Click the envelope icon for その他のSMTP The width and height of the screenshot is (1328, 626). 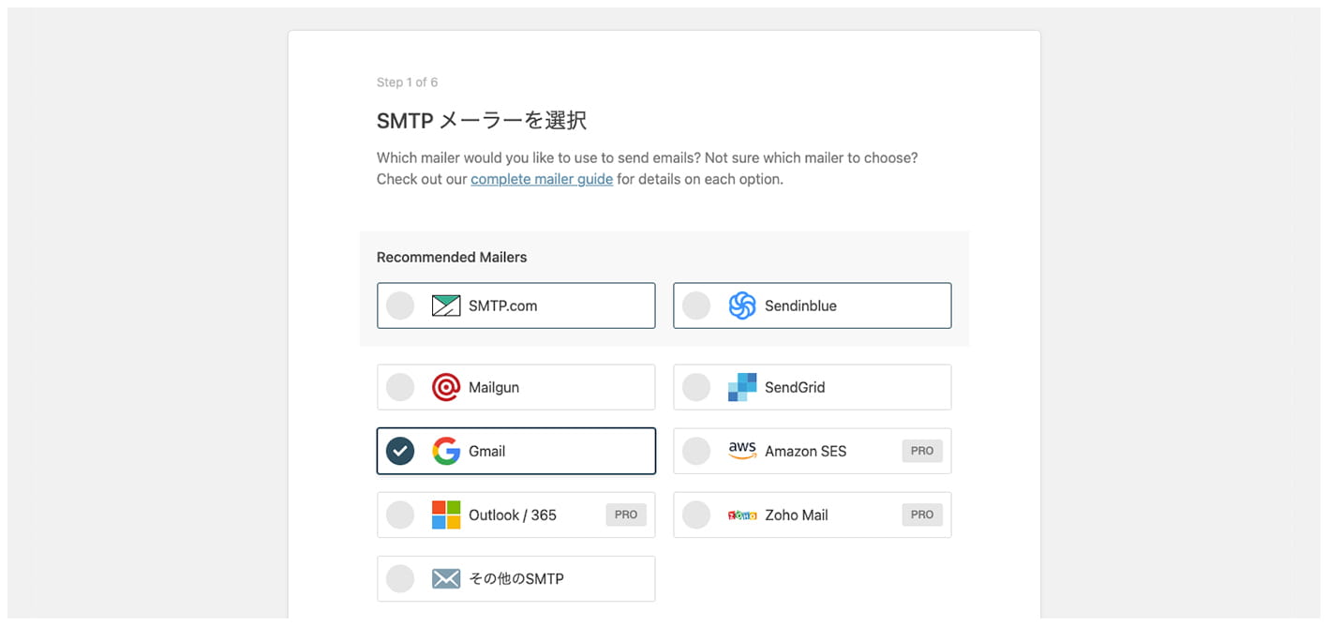[x=446, y=578]
